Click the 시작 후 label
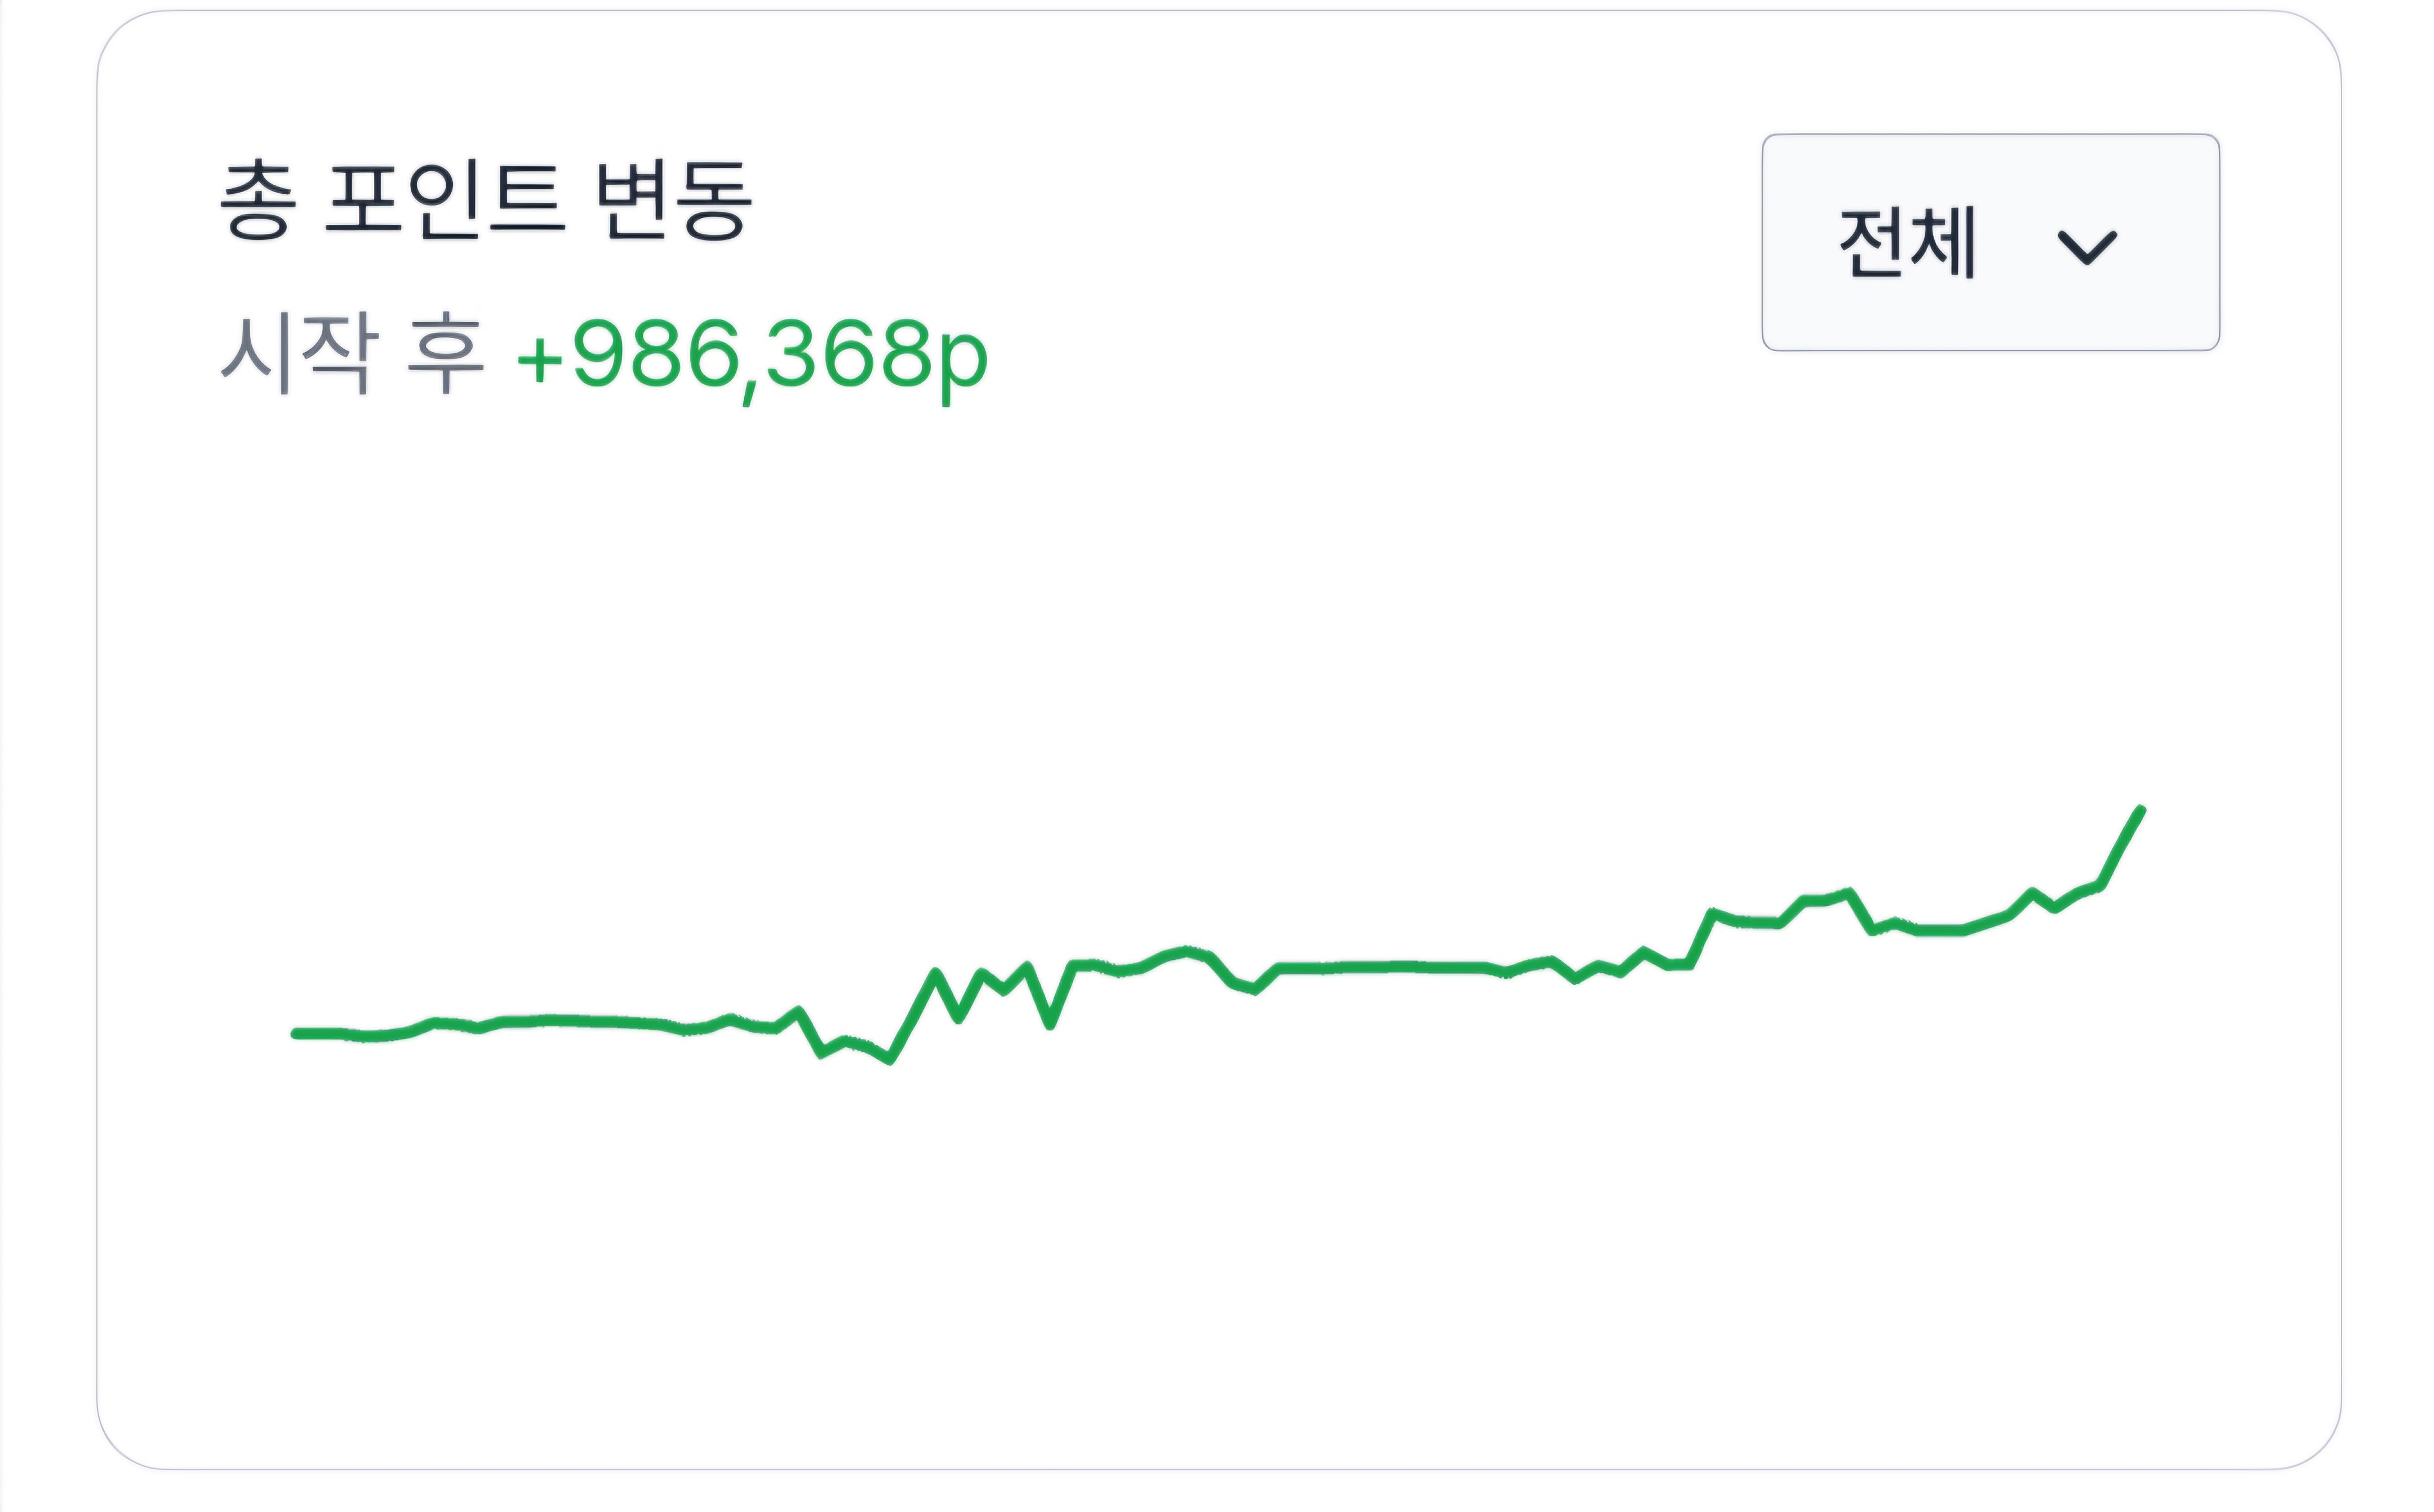Image resolution: width=2434 pixels, height=1512 pixels. tap(351, 355)
